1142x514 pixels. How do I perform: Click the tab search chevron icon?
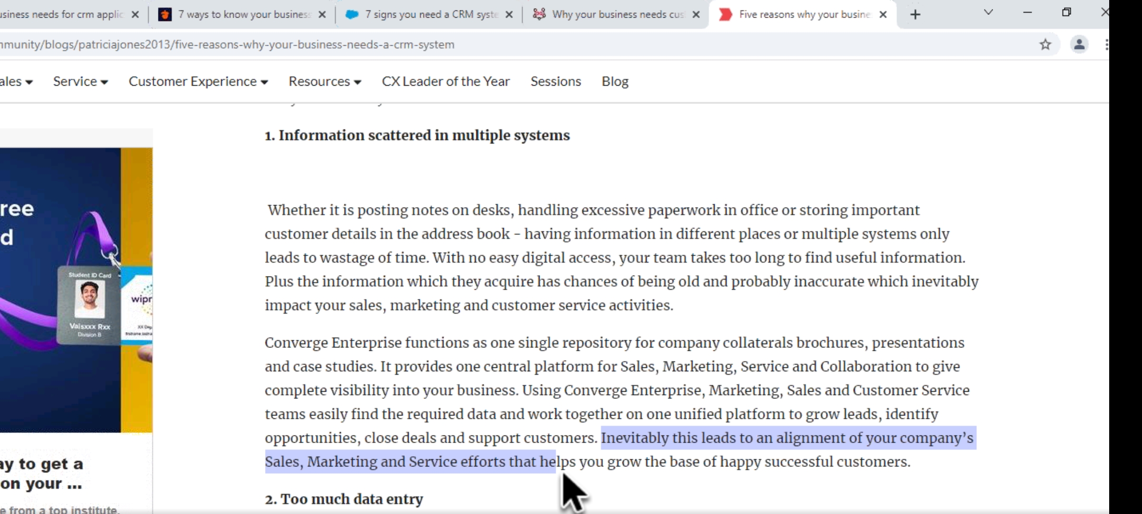(x=988, y=13)
